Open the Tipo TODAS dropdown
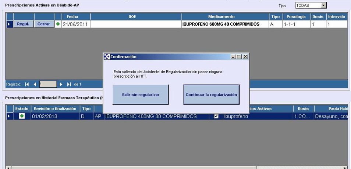 pos(323,5)
